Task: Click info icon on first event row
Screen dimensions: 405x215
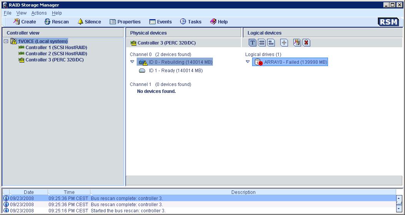Action: pyautogui.click(x=6, y=198)
